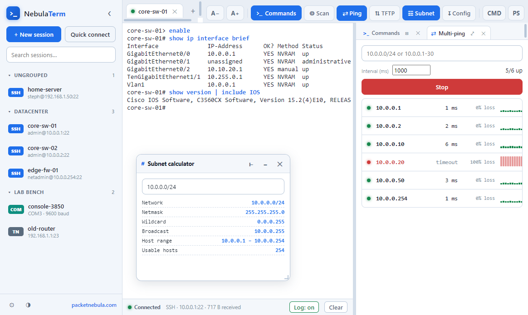Screen dimensions: 528x315
Task: Toggle session logging with Log: on
Action: (304, 307)
